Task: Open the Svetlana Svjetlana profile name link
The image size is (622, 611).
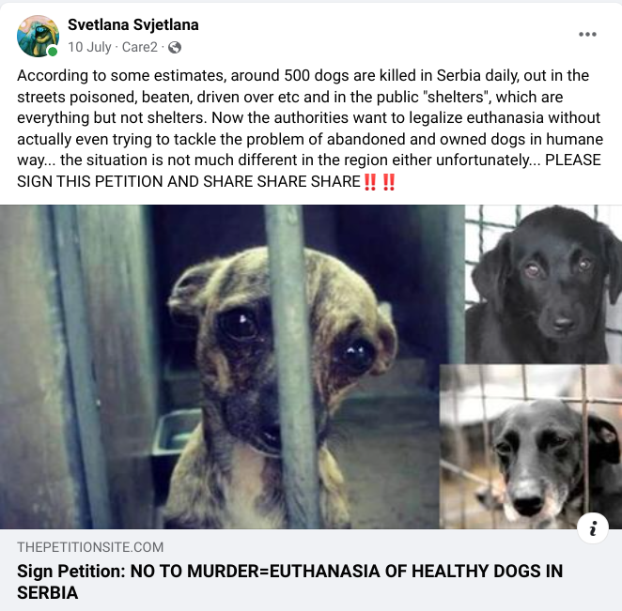Action: pyautogui.click(x=132, y=24)
